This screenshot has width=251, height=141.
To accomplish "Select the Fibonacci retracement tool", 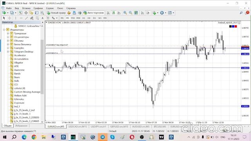I will pyautogui.click(x=37, y=18).
